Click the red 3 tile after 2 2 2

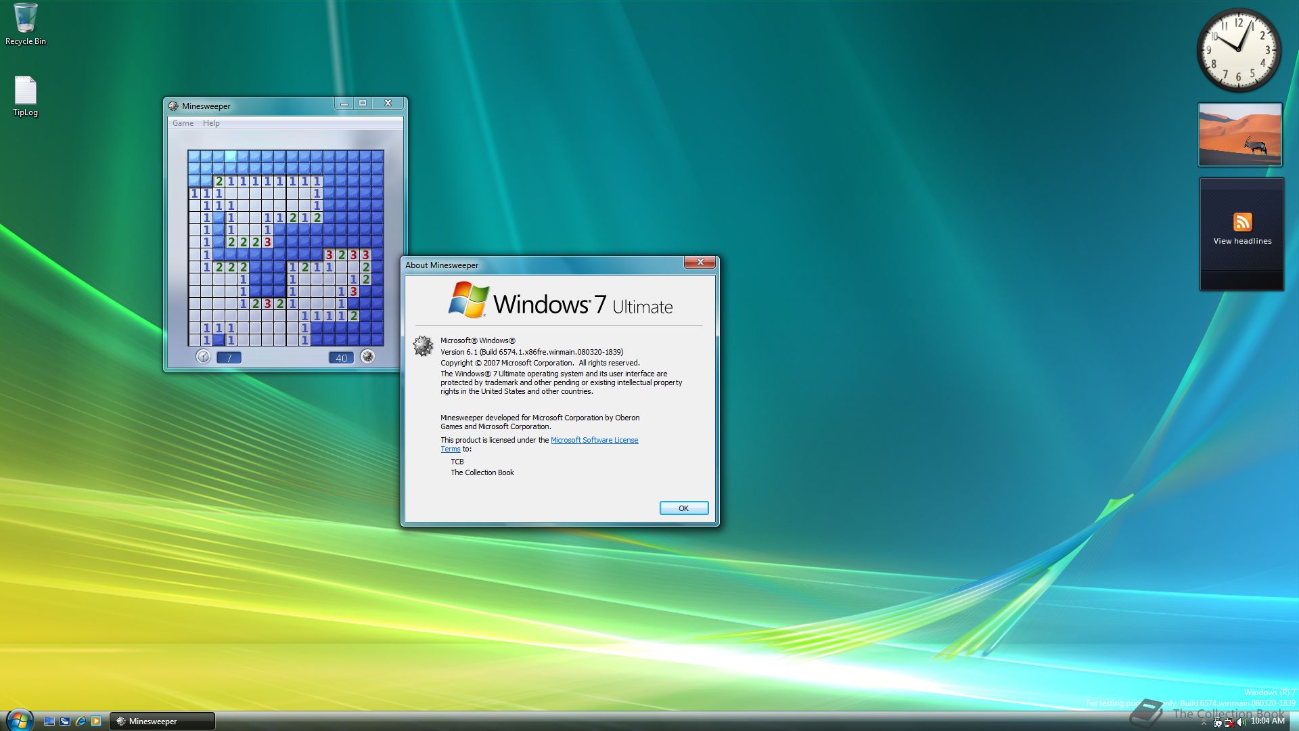tap(268, 242)
